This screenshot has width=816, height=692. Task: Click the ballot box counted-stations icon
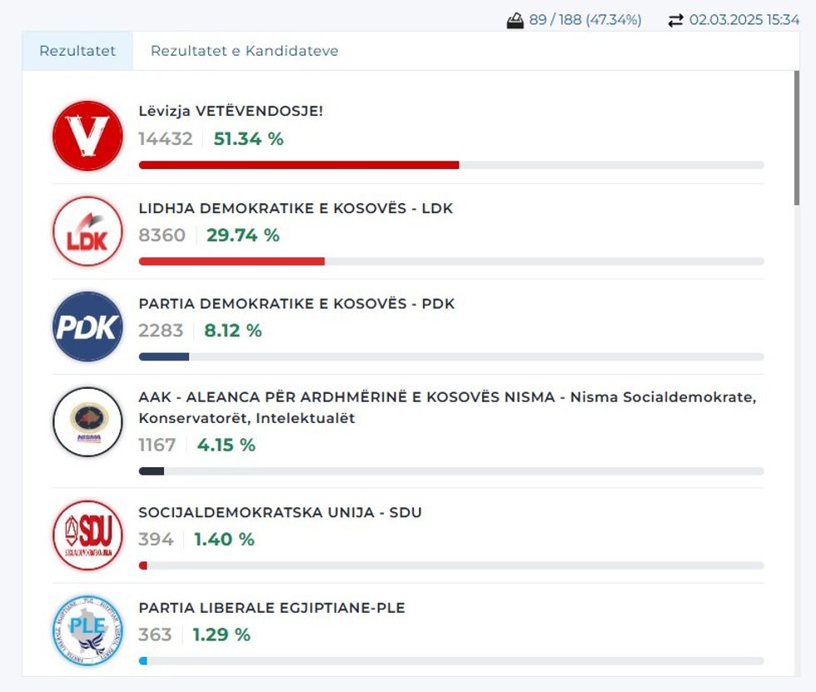point(515,21)
